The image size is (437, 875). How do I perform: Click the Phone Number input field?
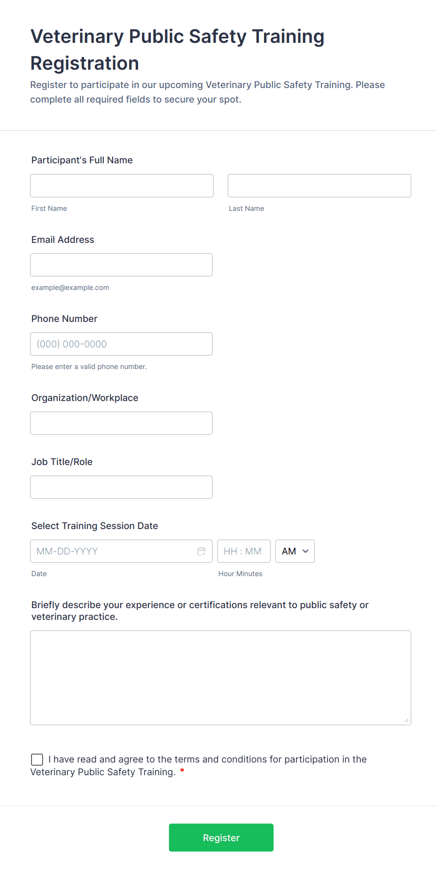click(121, 344)
